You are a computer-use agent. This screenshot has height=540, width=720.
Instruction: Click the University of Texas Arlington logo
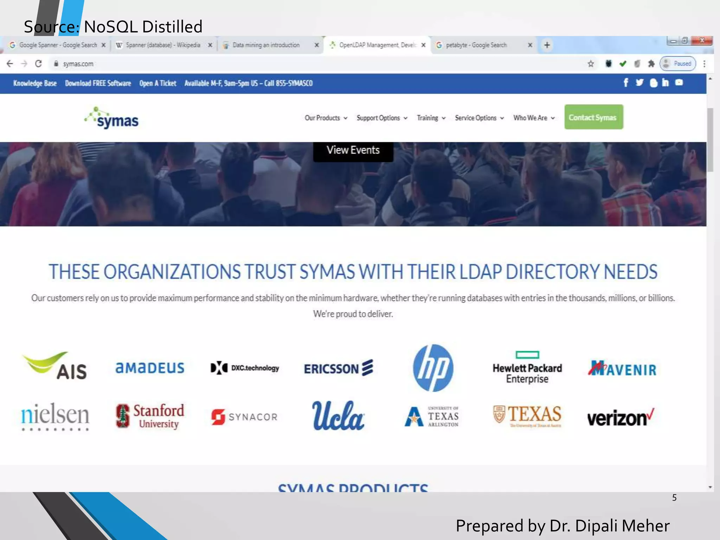coord(432,417)
